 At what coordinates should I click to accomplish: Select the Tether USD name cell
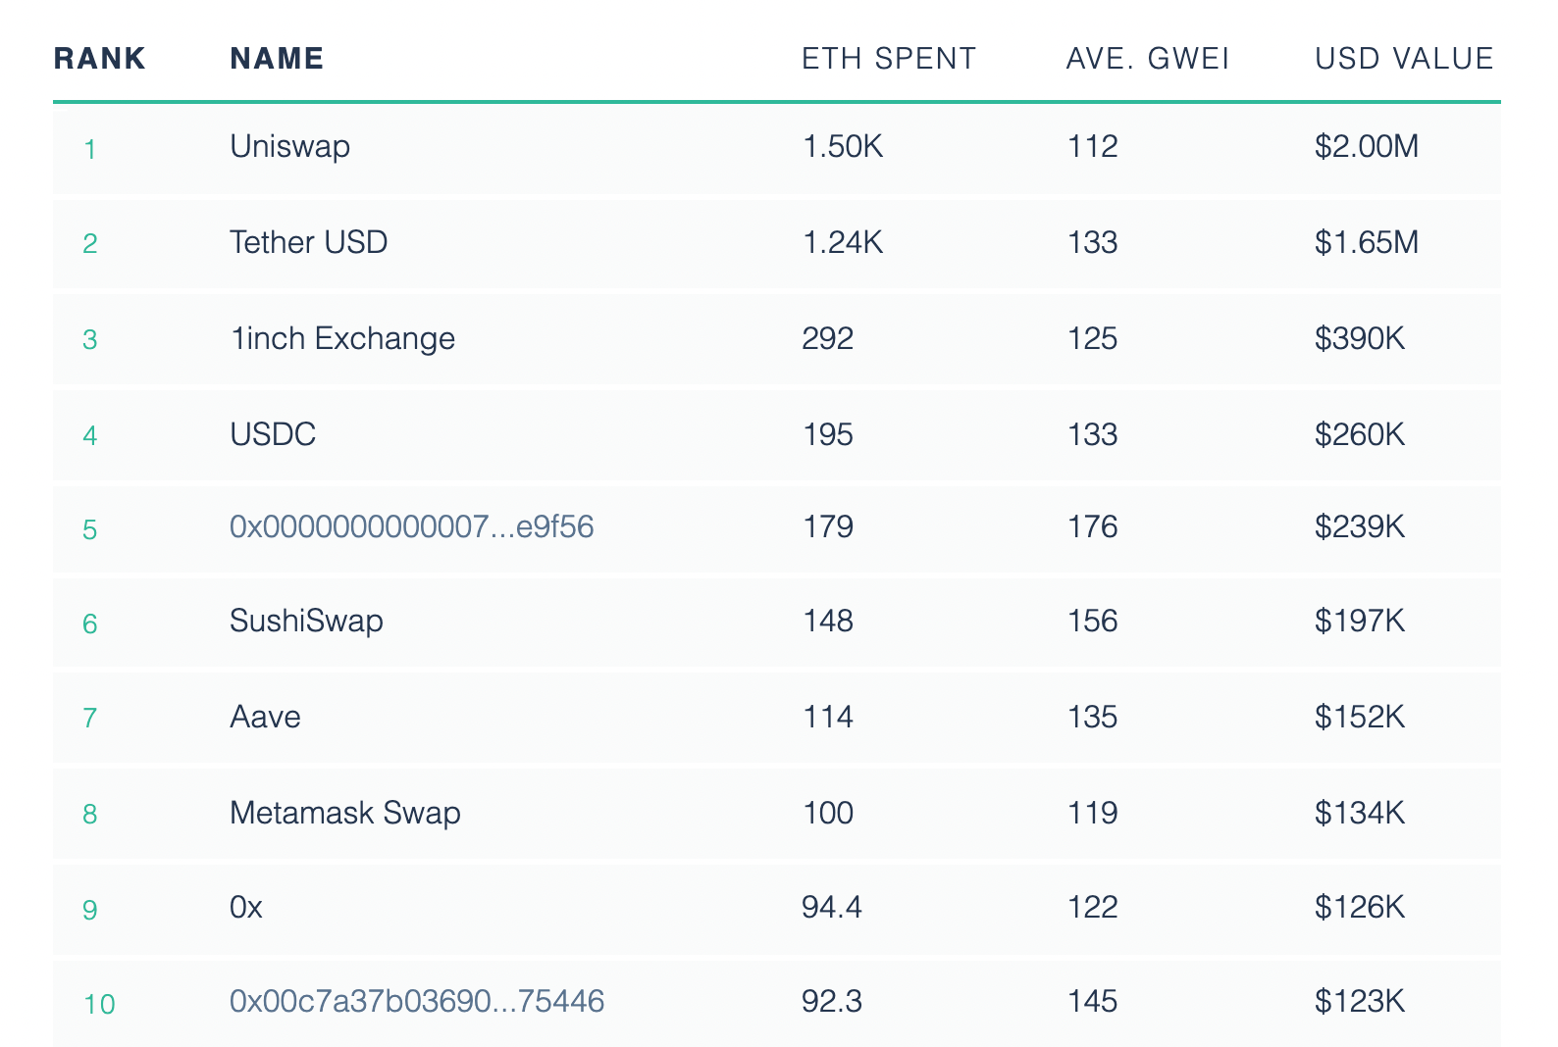pyautogui.click(x=309, y=242)
